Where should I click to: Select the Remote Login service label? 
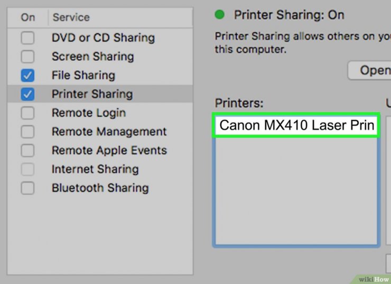pyautogui.click(x=88, y=113)
